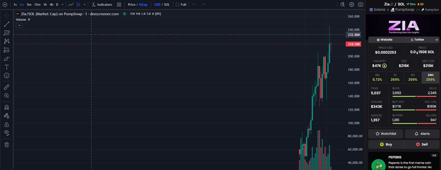Open chart settings gear
The image size is (441, 170).
pos(352,5)
